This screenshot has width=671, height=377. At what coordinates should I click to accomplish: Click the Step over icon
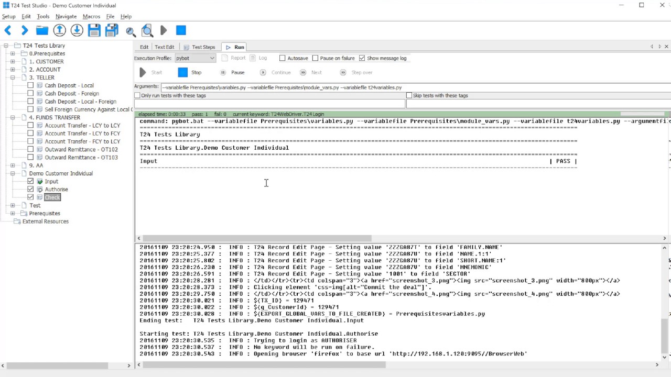point(343,73)
